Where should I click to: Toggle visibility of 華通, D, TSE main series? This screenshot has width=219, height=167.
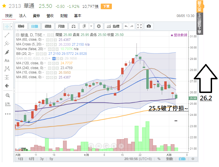point(49,35)
